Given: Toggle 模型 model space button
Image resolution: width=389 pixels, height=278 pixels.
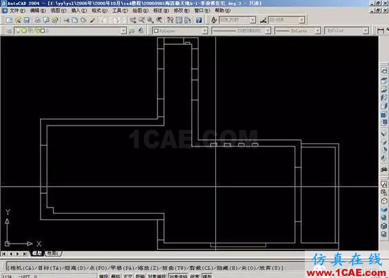Looking at the screenshot, I should click(207, 276).
